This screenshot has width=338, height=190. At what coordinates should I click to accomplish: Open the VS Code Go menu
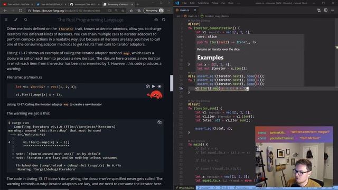coord(223,3)
